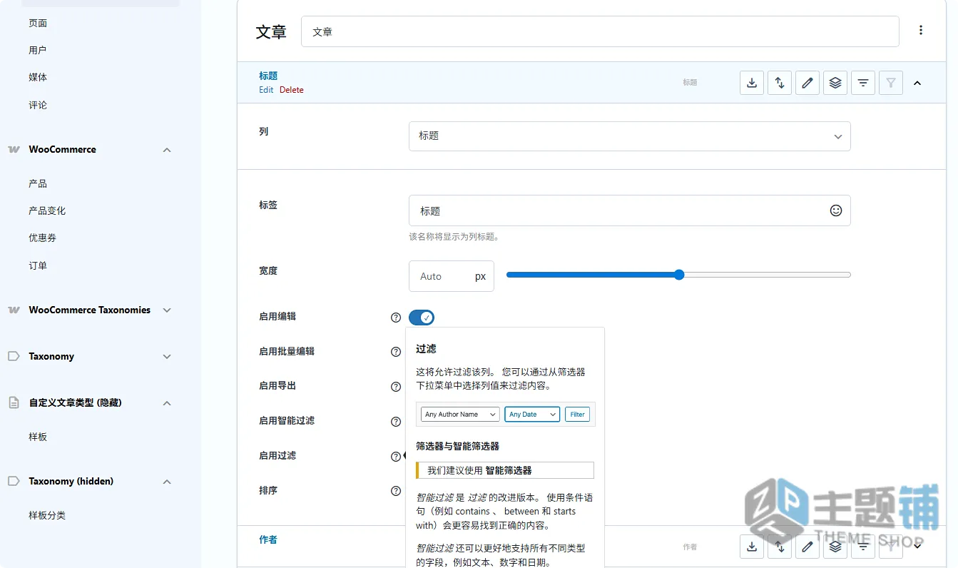Viewport: 958px width, 568px height.
Task: Click the 启用批量编辑 label
Action: (287, 351)
